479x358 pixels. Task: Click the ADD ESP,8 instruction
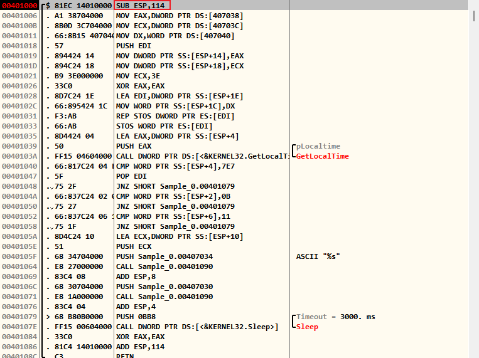click(x=136, y=276)
